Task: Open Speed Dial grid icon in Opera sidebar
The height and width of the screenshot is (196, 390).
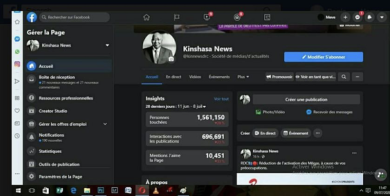Action: [17, 98]
